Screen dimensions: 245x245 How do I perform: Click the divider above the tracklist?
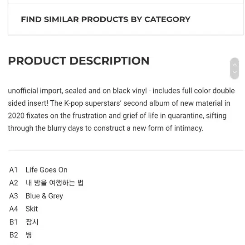(x=126, y=150)
